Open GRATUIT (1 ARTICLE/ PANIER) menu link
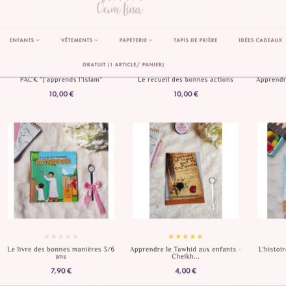This screenshot has height=286, width=286. (123, 64)
